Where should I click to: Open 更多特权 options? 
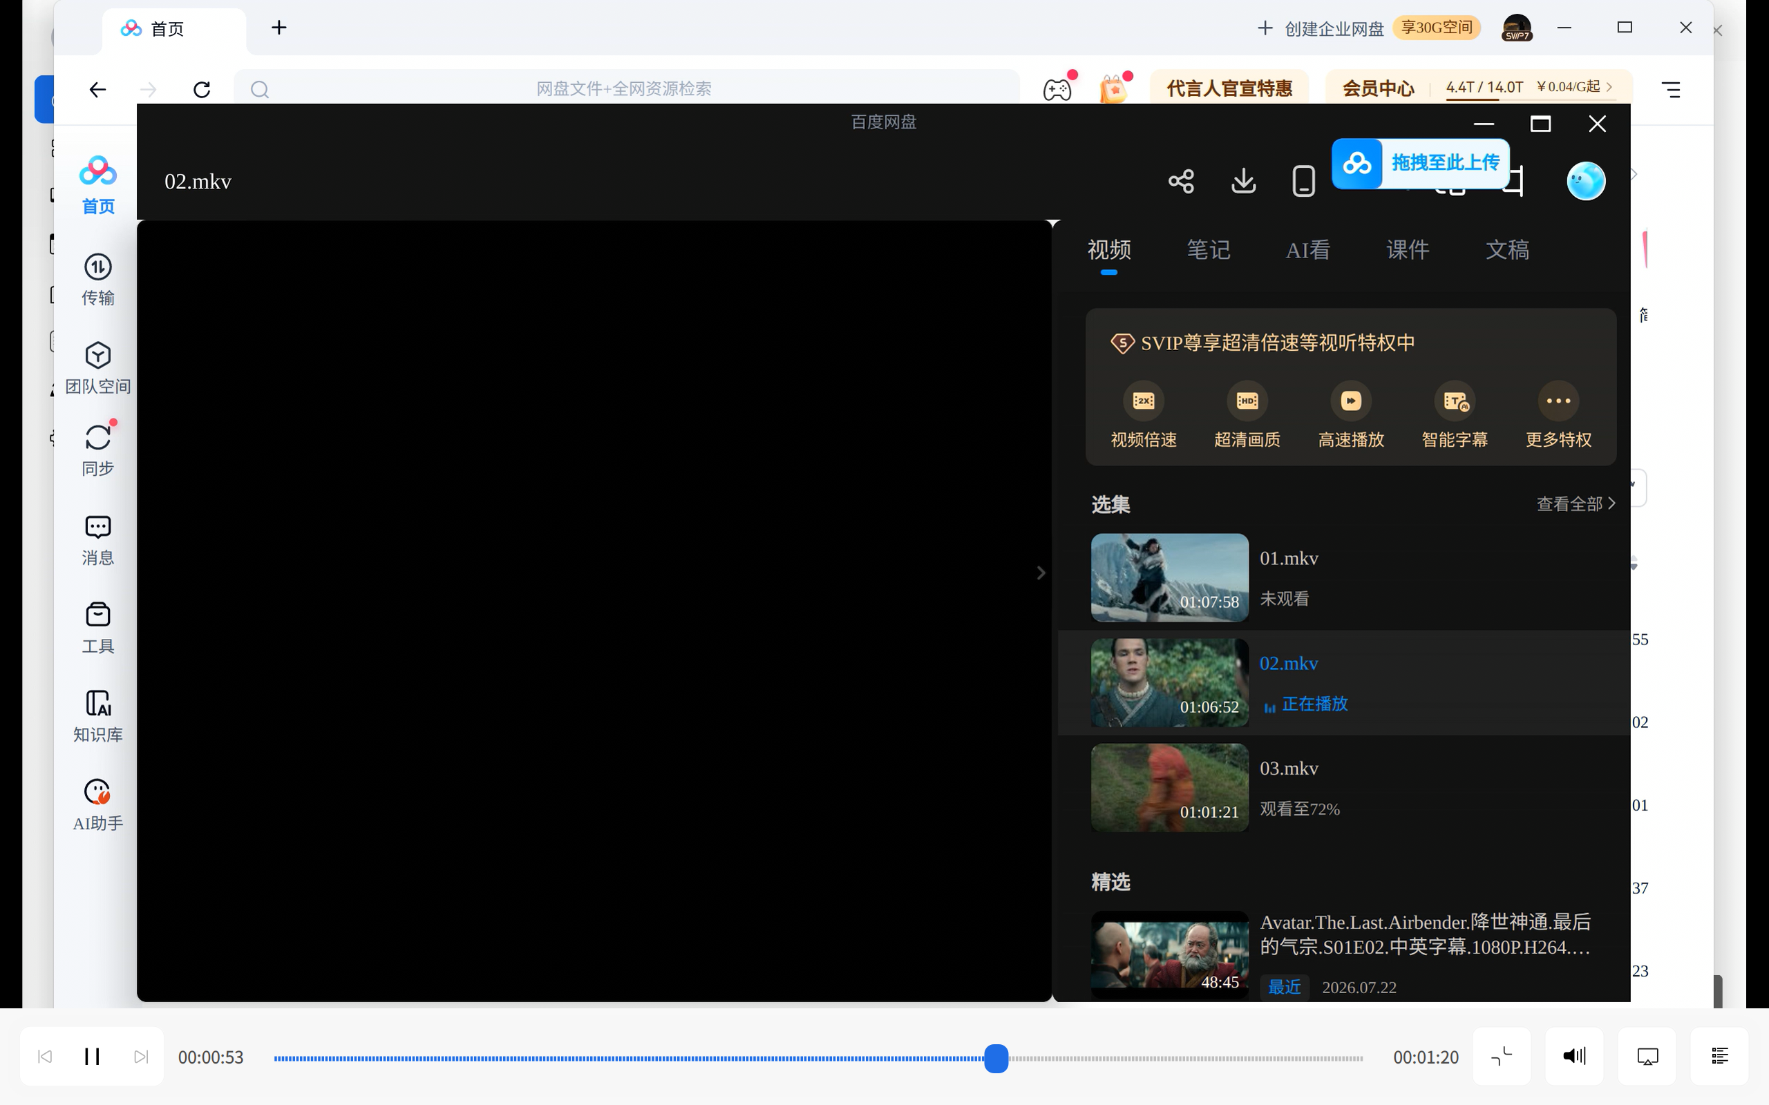coord(1558,414)
